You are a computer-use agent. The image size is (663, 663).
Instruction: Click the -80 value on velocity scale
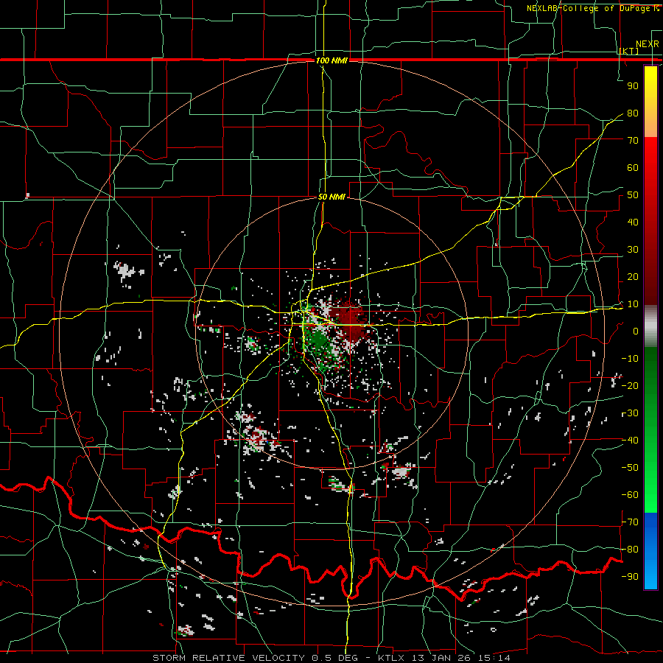point(630,550)
